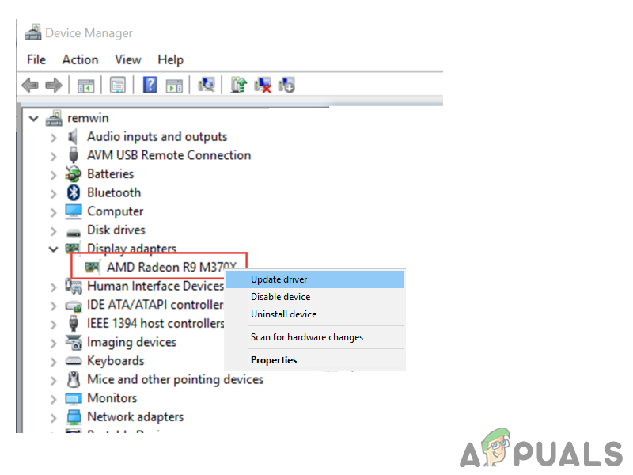Collapse the remwin root node
Image resolution: width=633 pixels, height=475 pixels.
34,118
